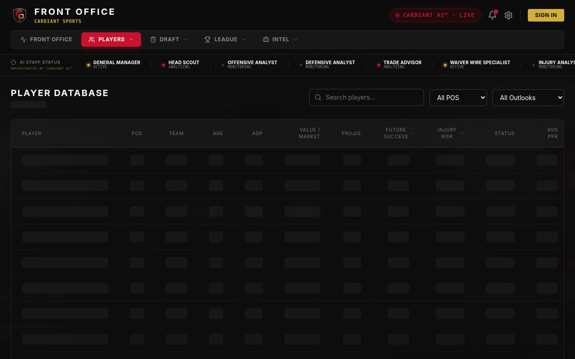Click the Sign In button

[x=546, y=15]
